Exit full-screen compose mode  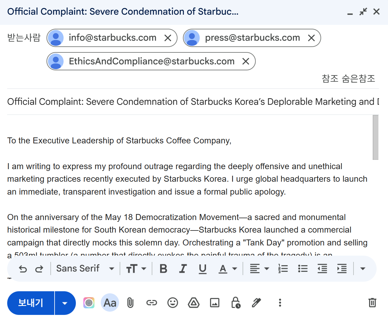[x=363, y=12]
